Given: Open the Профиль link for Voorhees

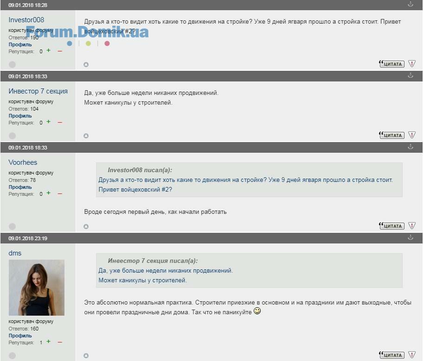Looking at the screenshot, I should click(x=20, y=187).
